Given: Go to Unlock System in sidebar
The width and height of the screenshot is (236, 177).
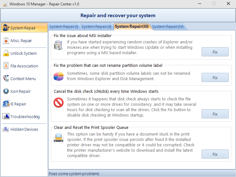Looking at the screenshot, I should [x=24, y=53].
